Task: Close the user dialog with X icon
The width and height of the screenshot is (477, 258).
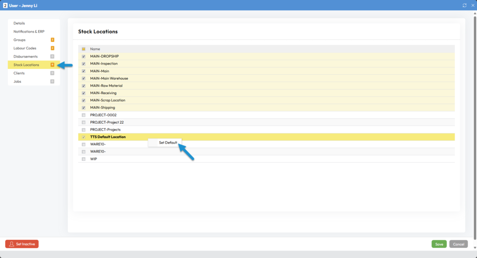Action: click(471, 5)
